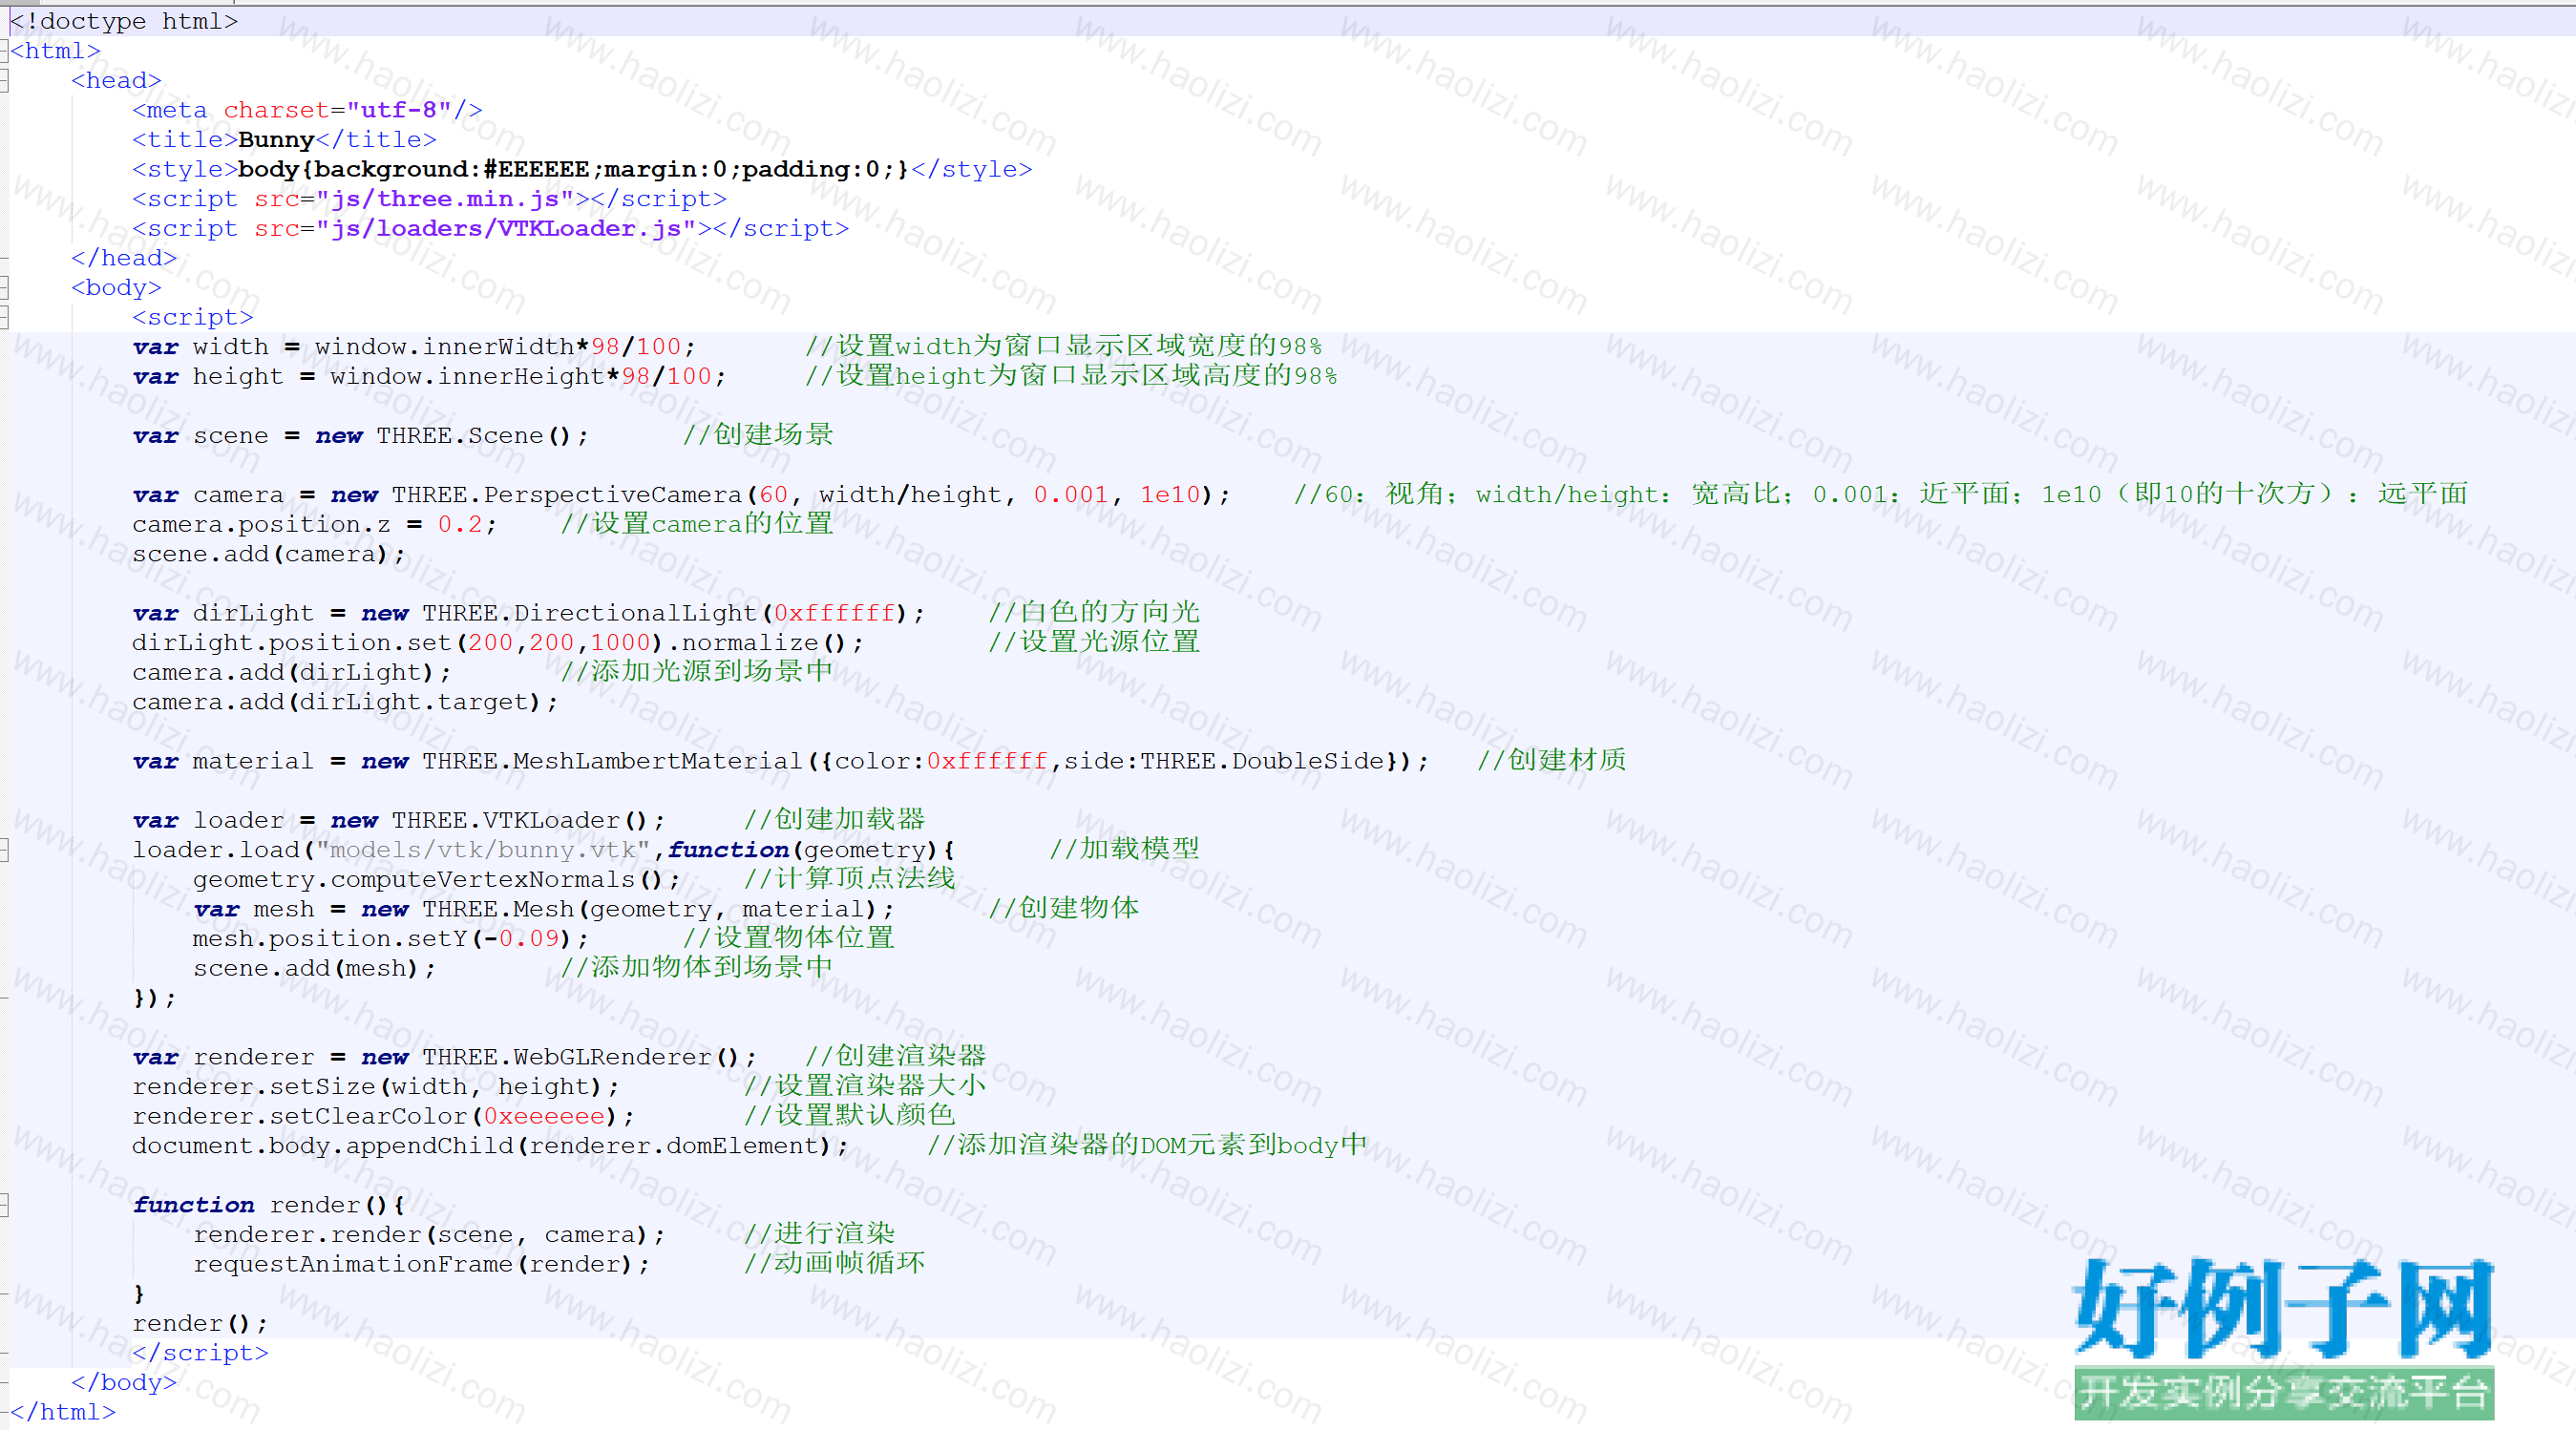Viewport: 2576px width, 1430px height.
Task: Click the 设置光源位置 comment
Action: coord(1094,642)
